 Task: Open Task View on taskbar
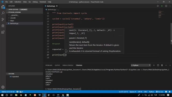(11, 95)
